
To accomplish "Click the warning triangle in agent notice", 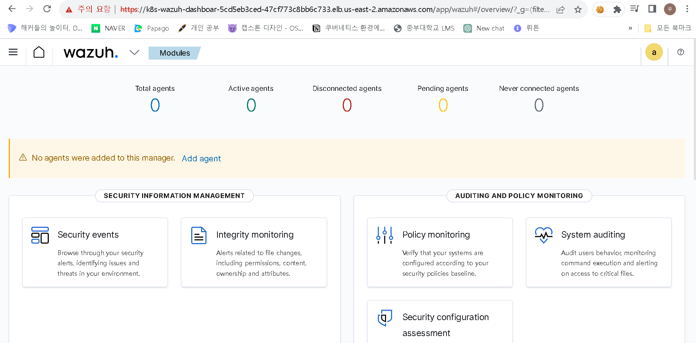I will 23,157.
